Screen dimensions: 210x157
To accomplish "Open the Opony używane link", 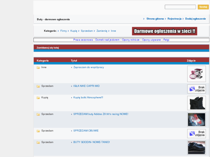I will coord(151,40).
